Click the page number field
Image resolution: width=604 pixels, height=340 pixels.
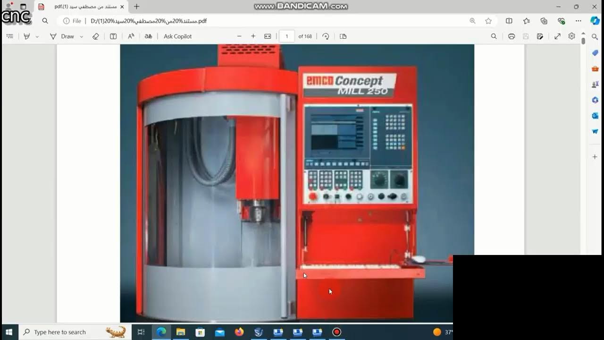287,36
